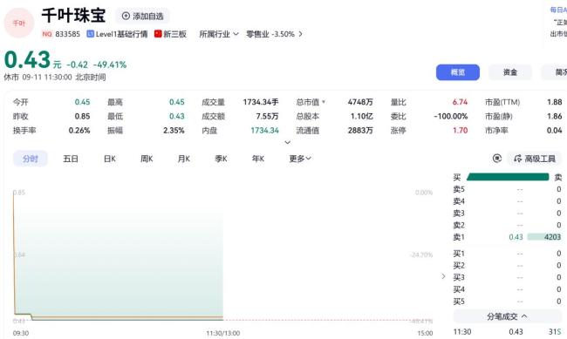The height and width of the screenshot is (339, 567).
Task: Open the 更多 chart period dropdown
Action: 300,159
